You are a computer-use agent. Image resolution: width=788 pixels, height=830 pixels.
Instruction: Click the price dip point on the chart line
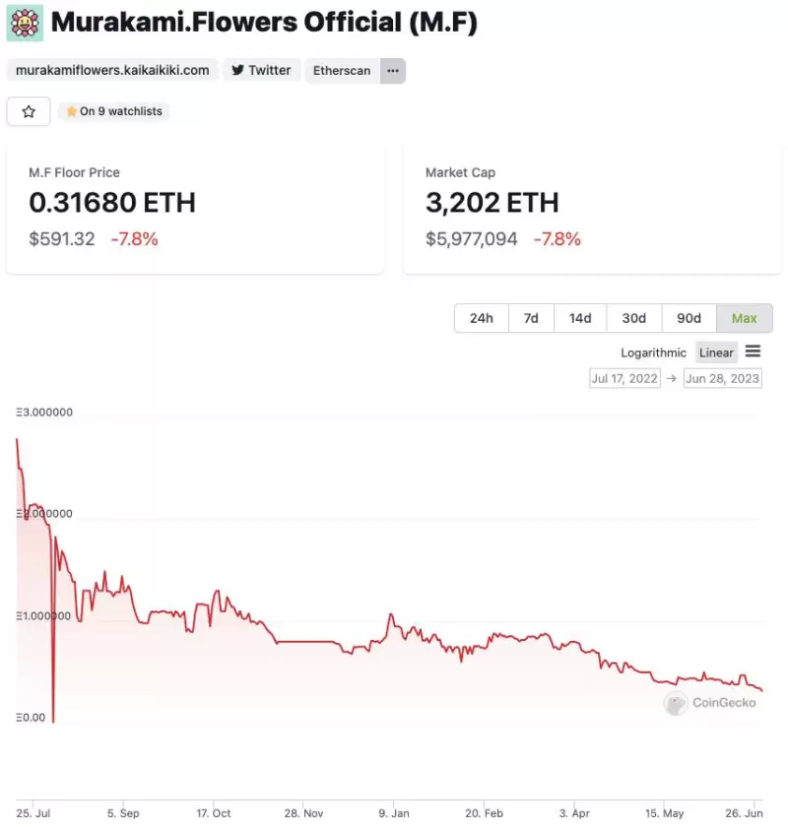coord(53,721)
